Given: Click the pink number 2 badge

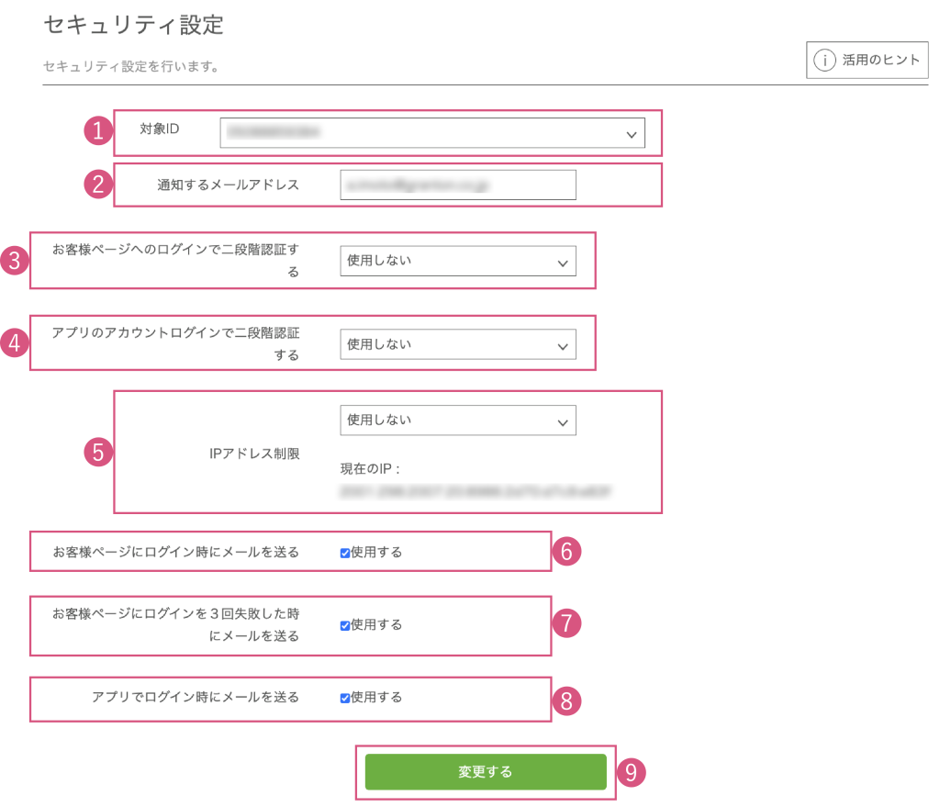Looking at the screenshot, I should click(97, 185).
